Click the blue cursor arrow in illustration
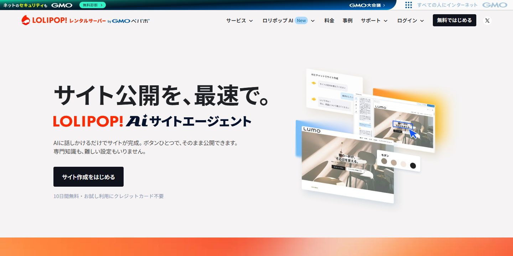513x256 pixels. [x=413, y=133]
